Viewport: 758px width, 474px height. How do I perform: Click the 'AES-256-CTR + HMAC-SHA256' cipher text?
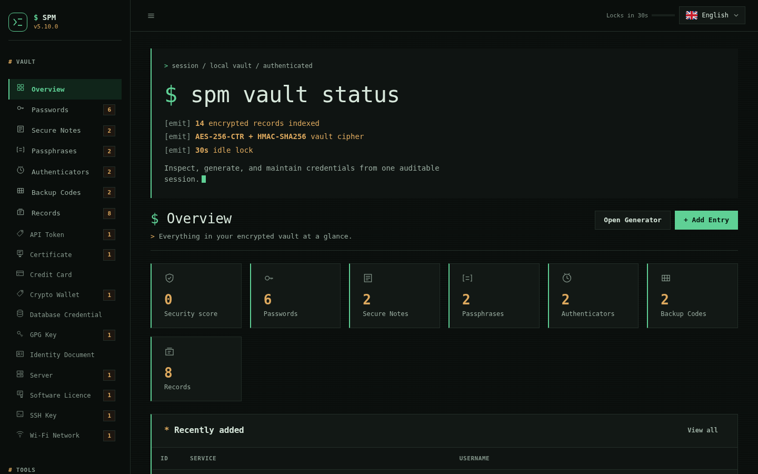(251, 136)
